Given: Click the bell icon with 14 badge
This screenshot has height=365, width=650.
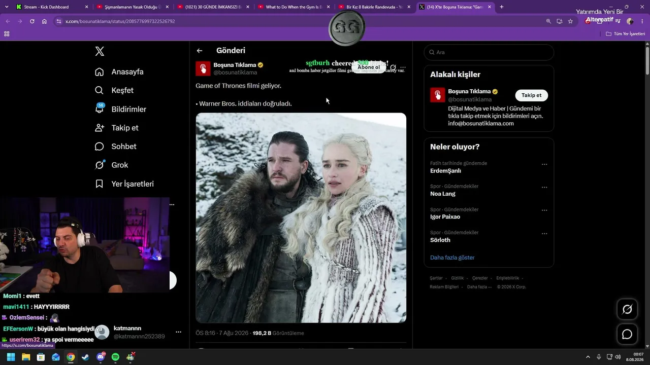Looking at the screenshot, I should 100,108.
